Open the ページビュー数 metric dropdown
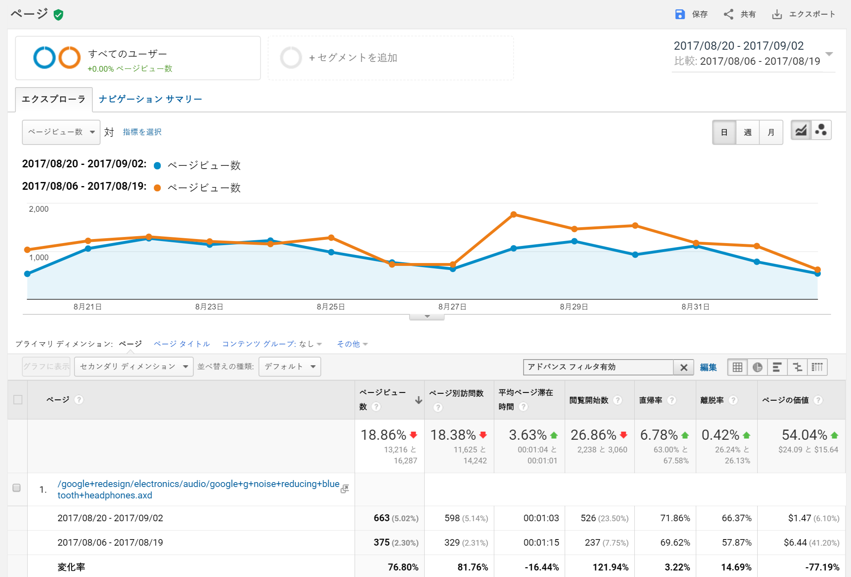The image size is (851, 577). click(x=61, y=132)
